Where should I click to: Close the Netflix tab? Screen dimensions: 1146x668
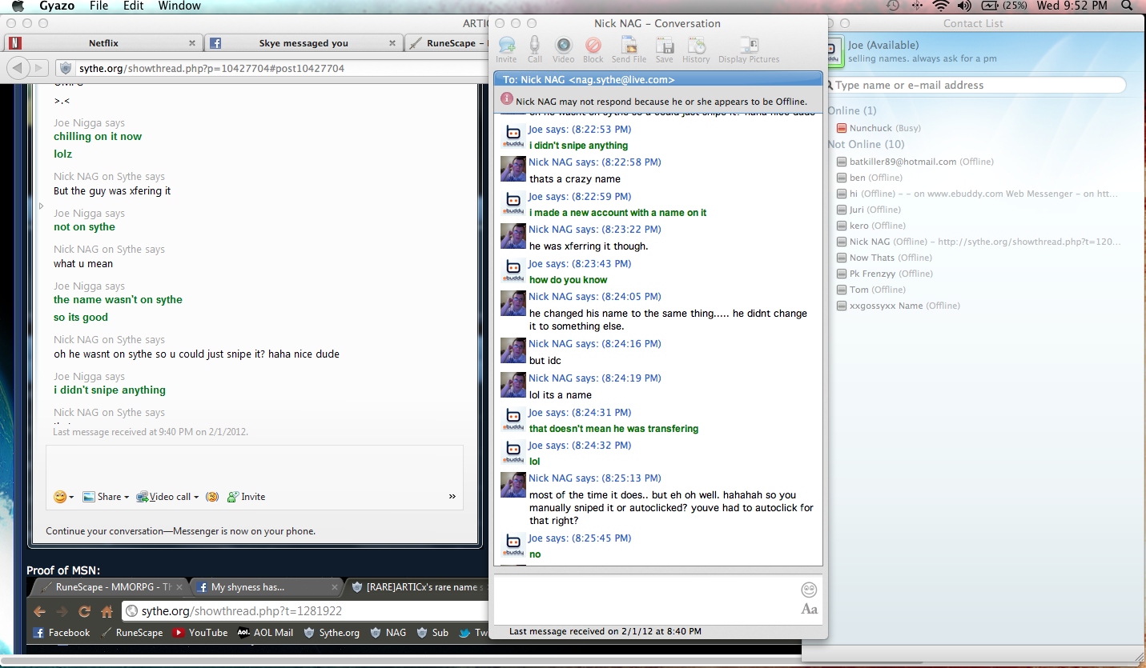click(x=192, y=43)
